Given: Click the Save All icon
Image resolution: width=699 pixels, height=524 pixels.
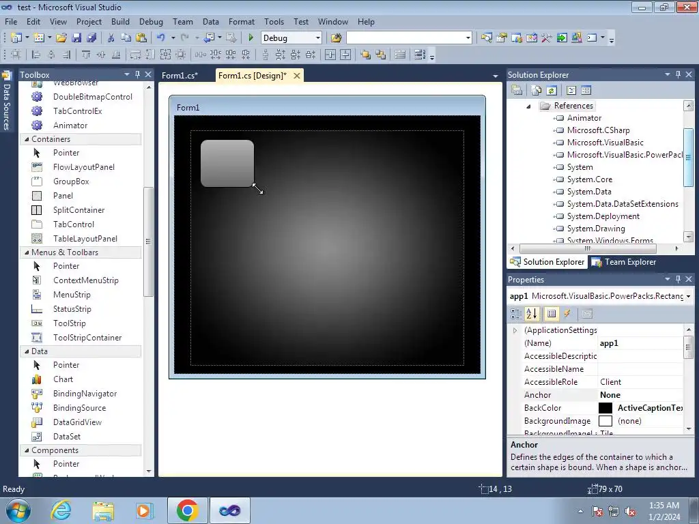Looking at the screenshot, I should (91, 38).
